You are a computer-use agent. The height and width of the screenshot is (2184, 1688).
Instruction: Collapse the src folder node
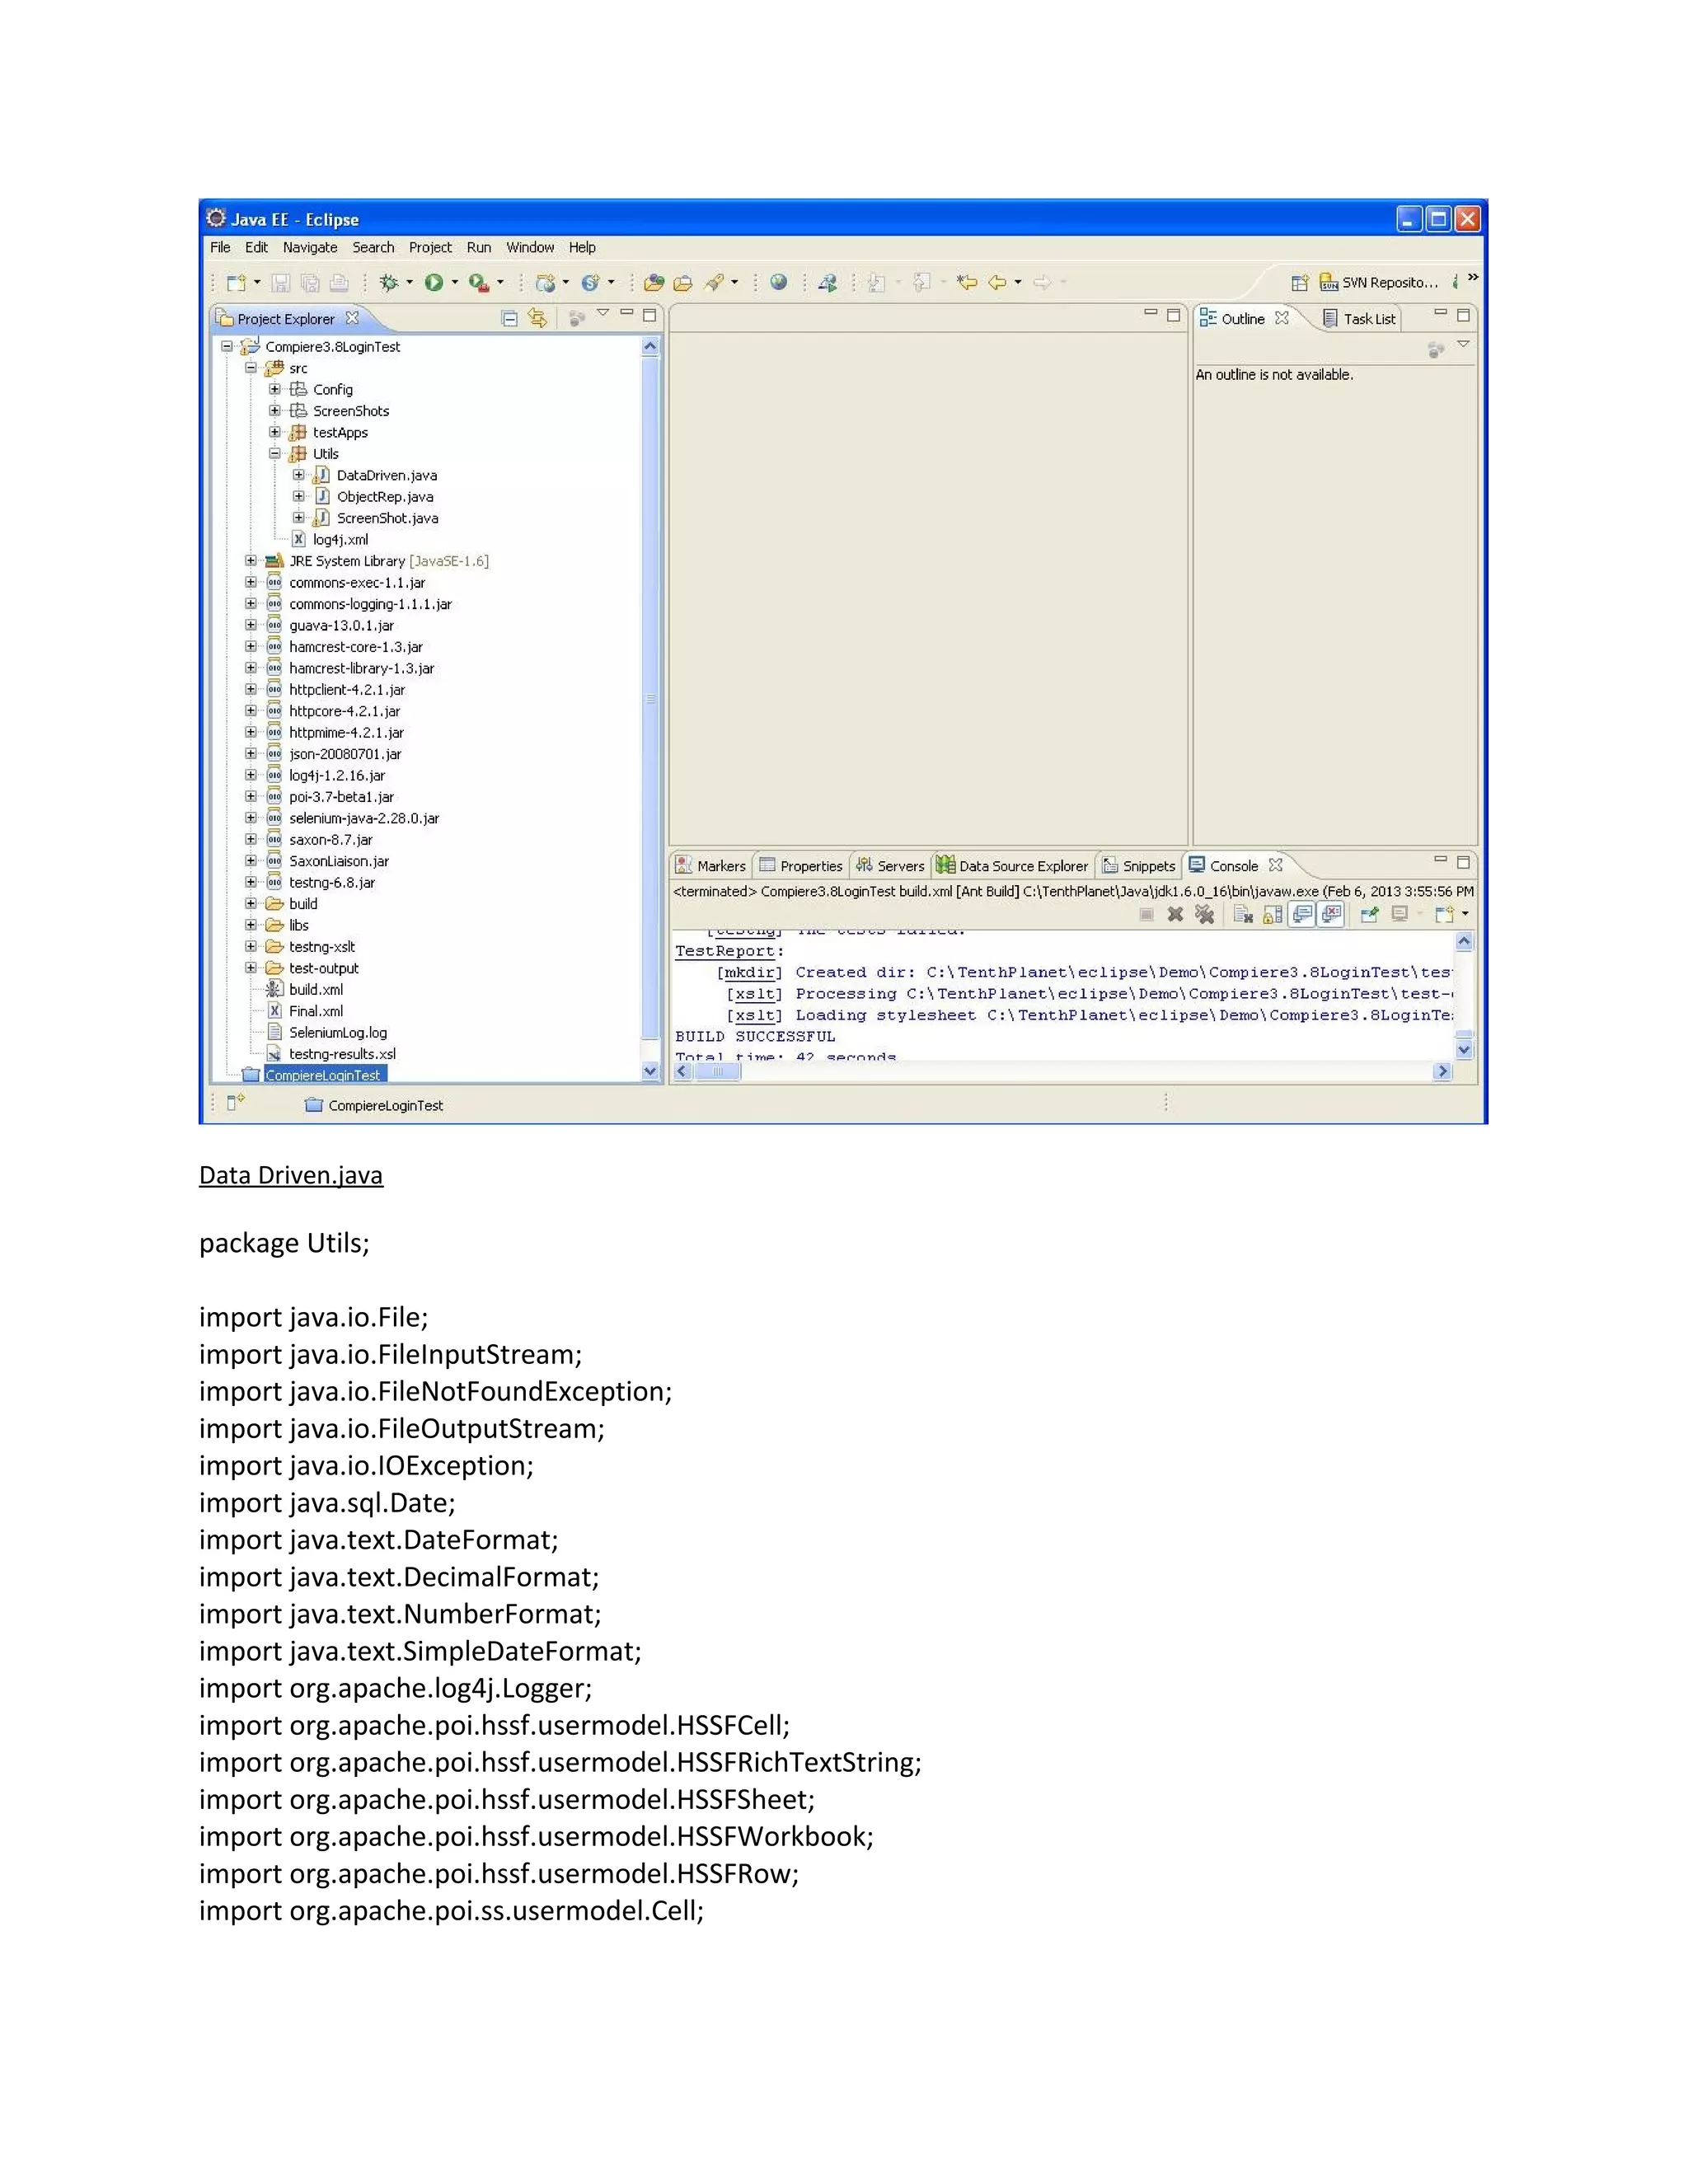tap(251, 368)
